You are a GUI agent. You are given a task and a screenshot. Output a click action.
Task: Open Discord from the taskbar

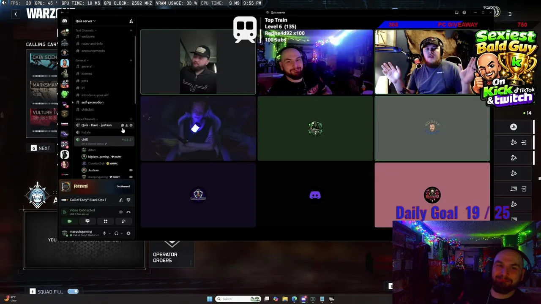click(x=303, y=299)
